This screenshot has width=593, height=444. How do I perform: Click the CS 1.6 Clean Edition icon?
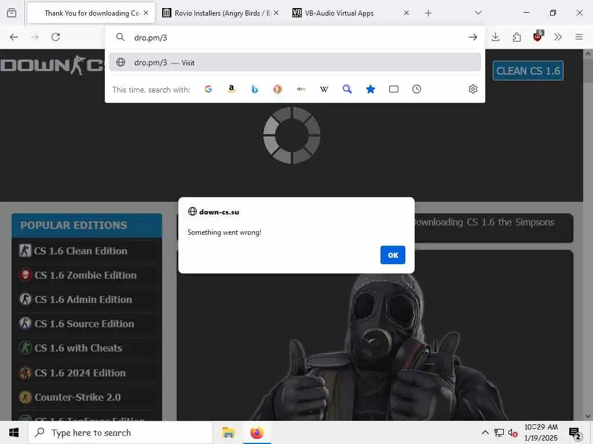(x=25, y=250)
